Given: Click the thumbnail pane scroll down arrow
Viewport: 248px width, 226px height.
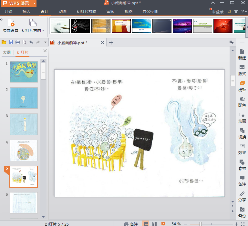Looking at the screenshot, I should tap(43, 217).
